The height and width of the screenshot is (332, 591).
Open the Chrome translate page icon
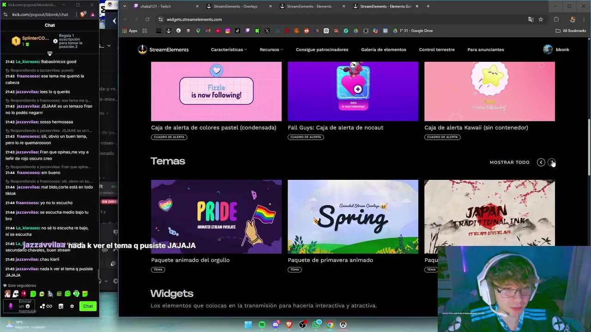pyautogui.click(x=531, y=19)
